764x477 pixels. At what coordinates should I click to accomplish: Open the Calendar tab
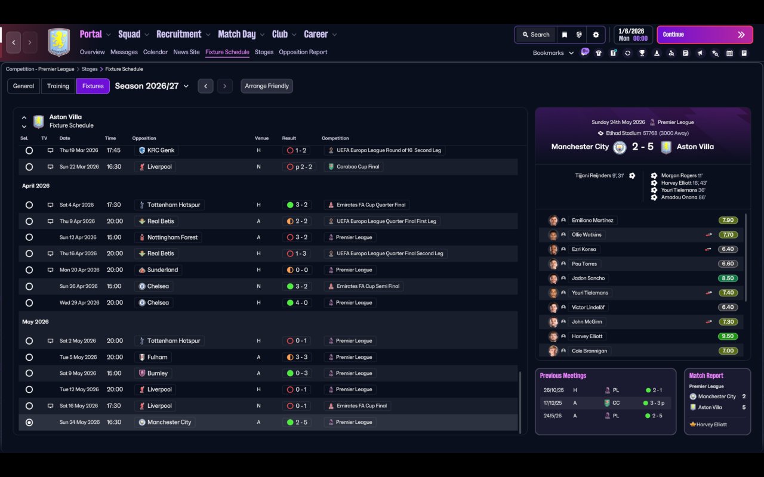155,52
